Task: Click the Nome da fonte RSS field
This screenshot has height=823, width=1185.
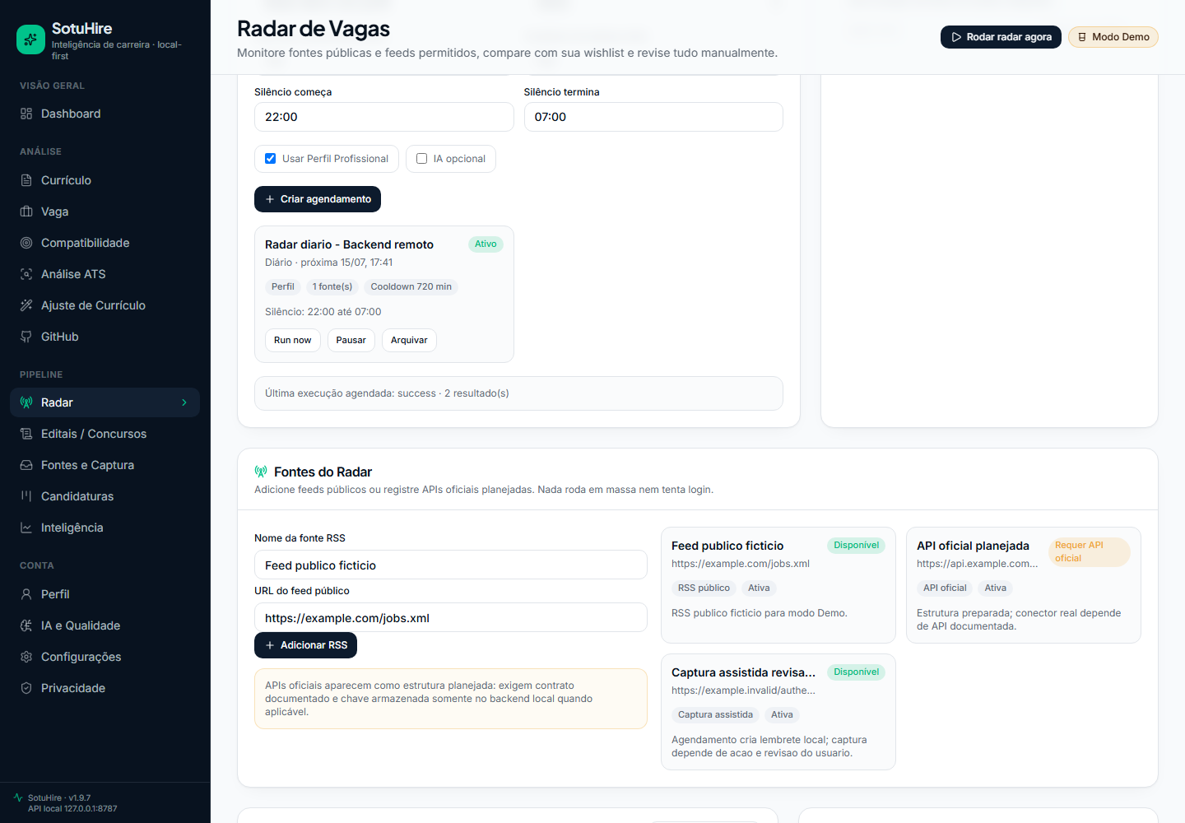Action: (451, 565)
